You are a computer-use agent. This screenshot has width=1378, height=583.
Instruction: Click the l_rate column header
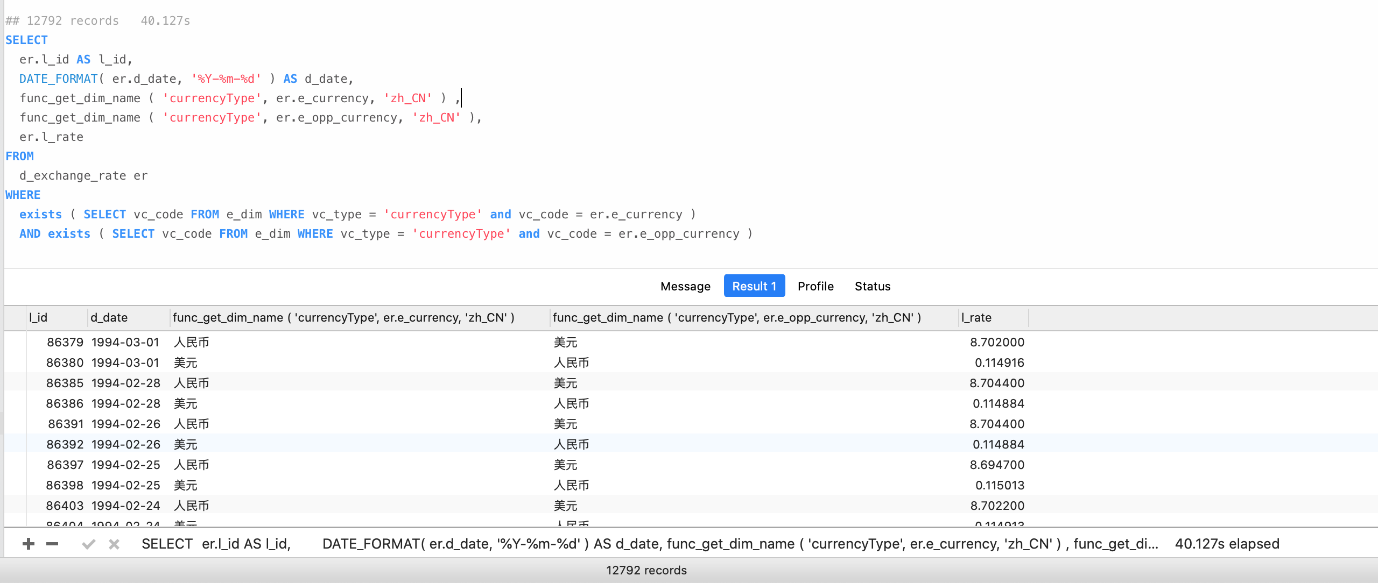pos(976,318)
